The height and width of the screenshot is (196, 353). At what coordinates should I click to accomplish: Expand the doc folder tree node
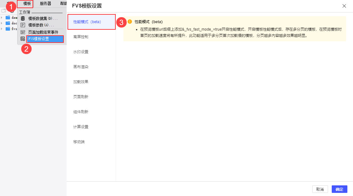tap(2, 23)
